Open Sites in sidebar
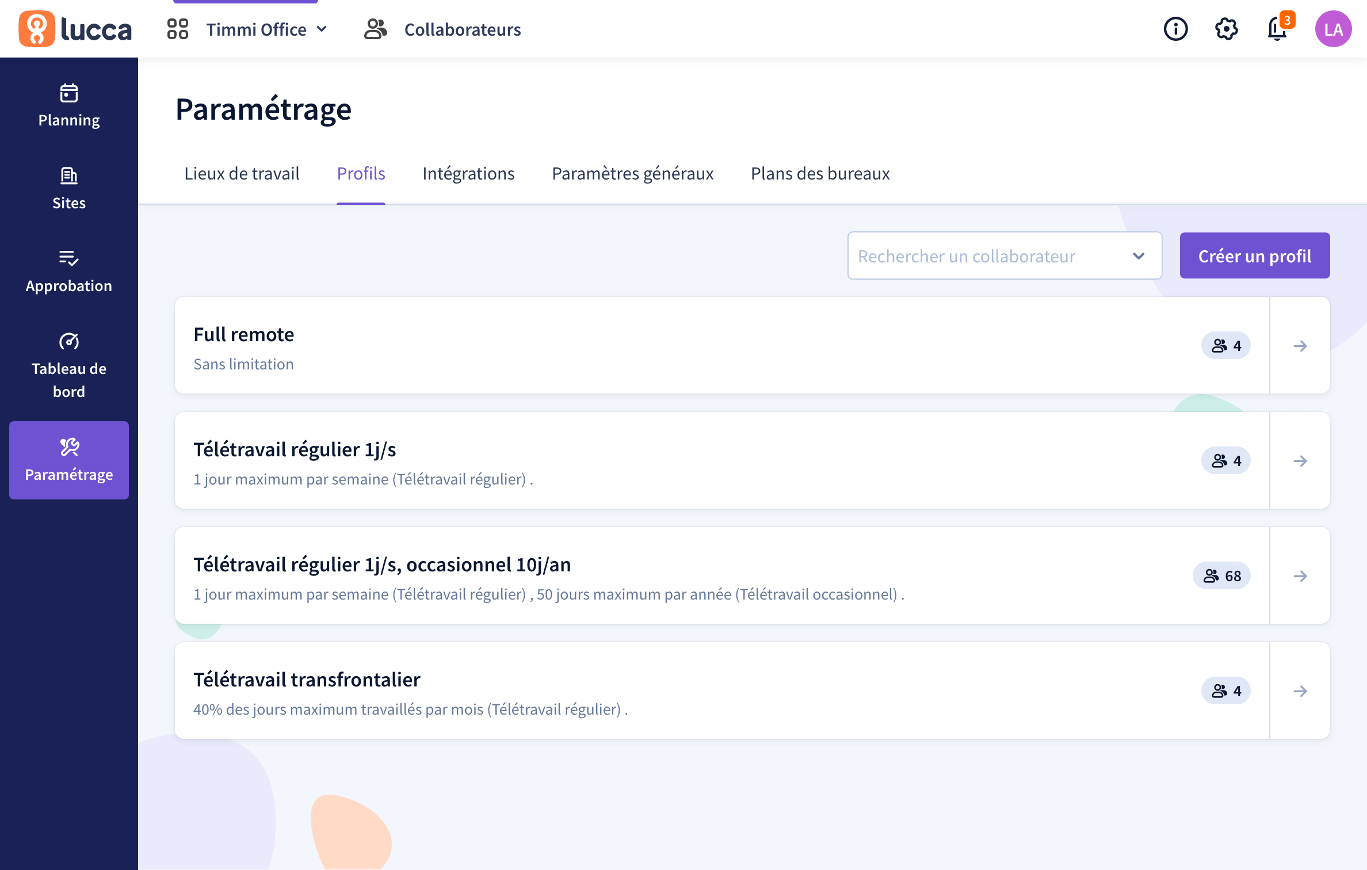 [69, 188]
